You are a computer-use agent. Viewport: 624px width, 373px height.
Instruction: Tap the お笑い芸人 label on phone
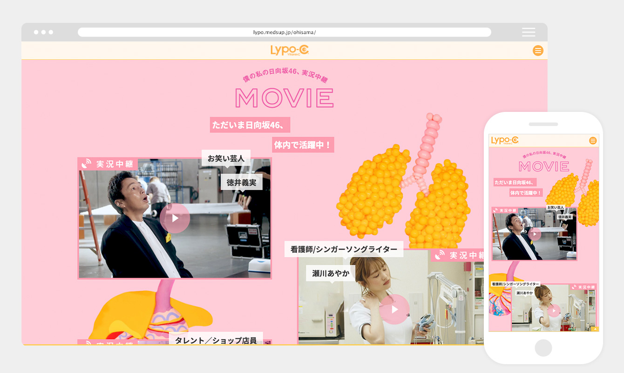tap(556, 207)
